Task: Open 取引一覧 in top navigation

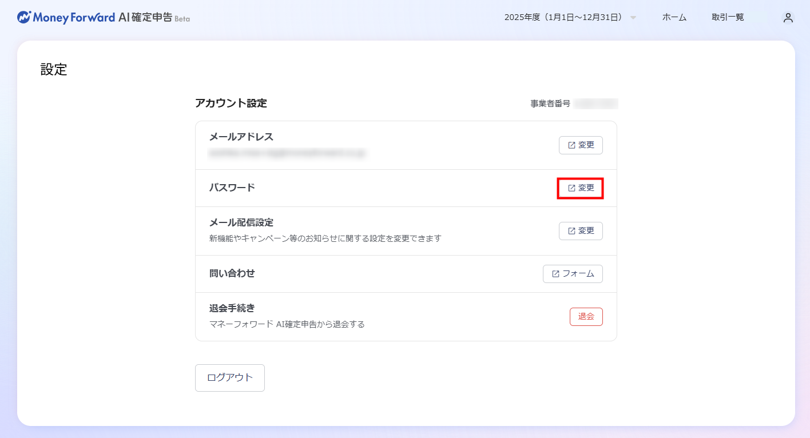Action: (728, 18)
